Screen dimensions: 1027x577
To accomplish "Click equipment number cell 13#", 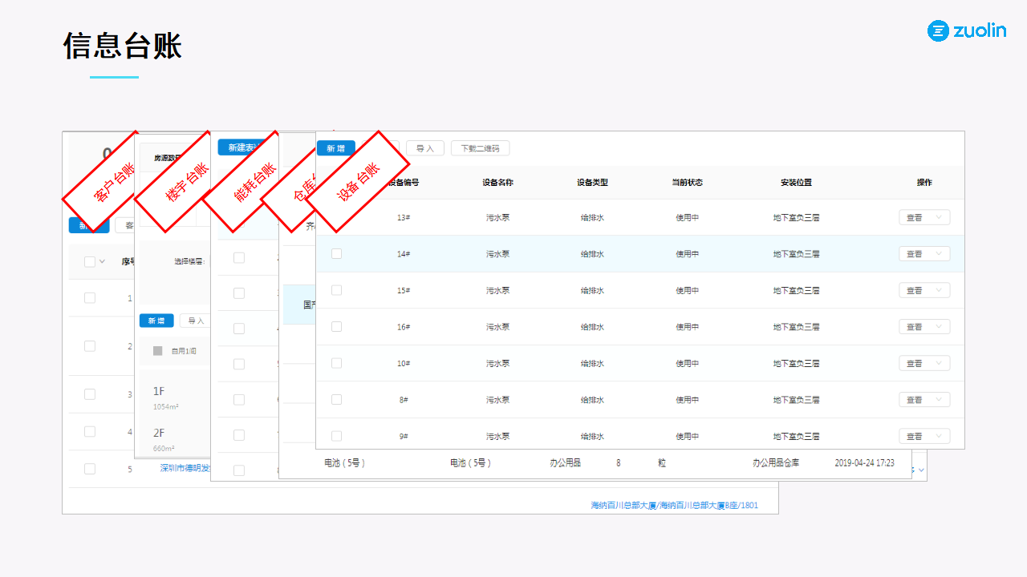I will tap(404, 217).
